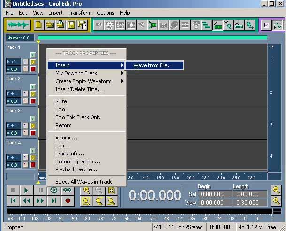Choose Wave from File in submenu
The height and width of the screenshot is (231, 286).
pyautogui.click(x=153, y=65)
